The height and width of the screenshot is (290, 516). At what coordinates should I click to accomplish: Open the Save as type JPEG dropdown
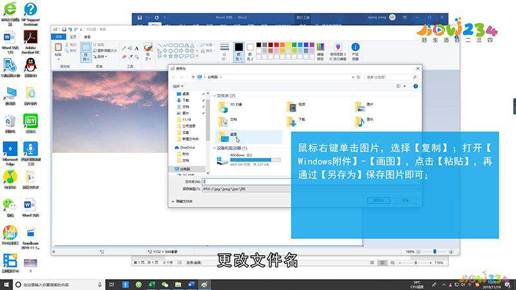(x=311, y=189)
